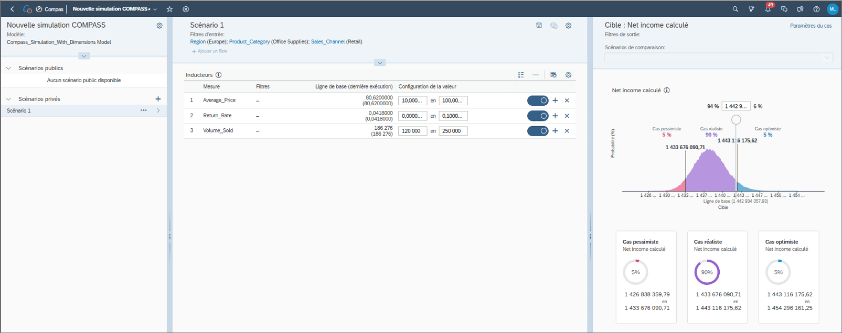Remove the Volume_Sold driver row

(567, 131)
